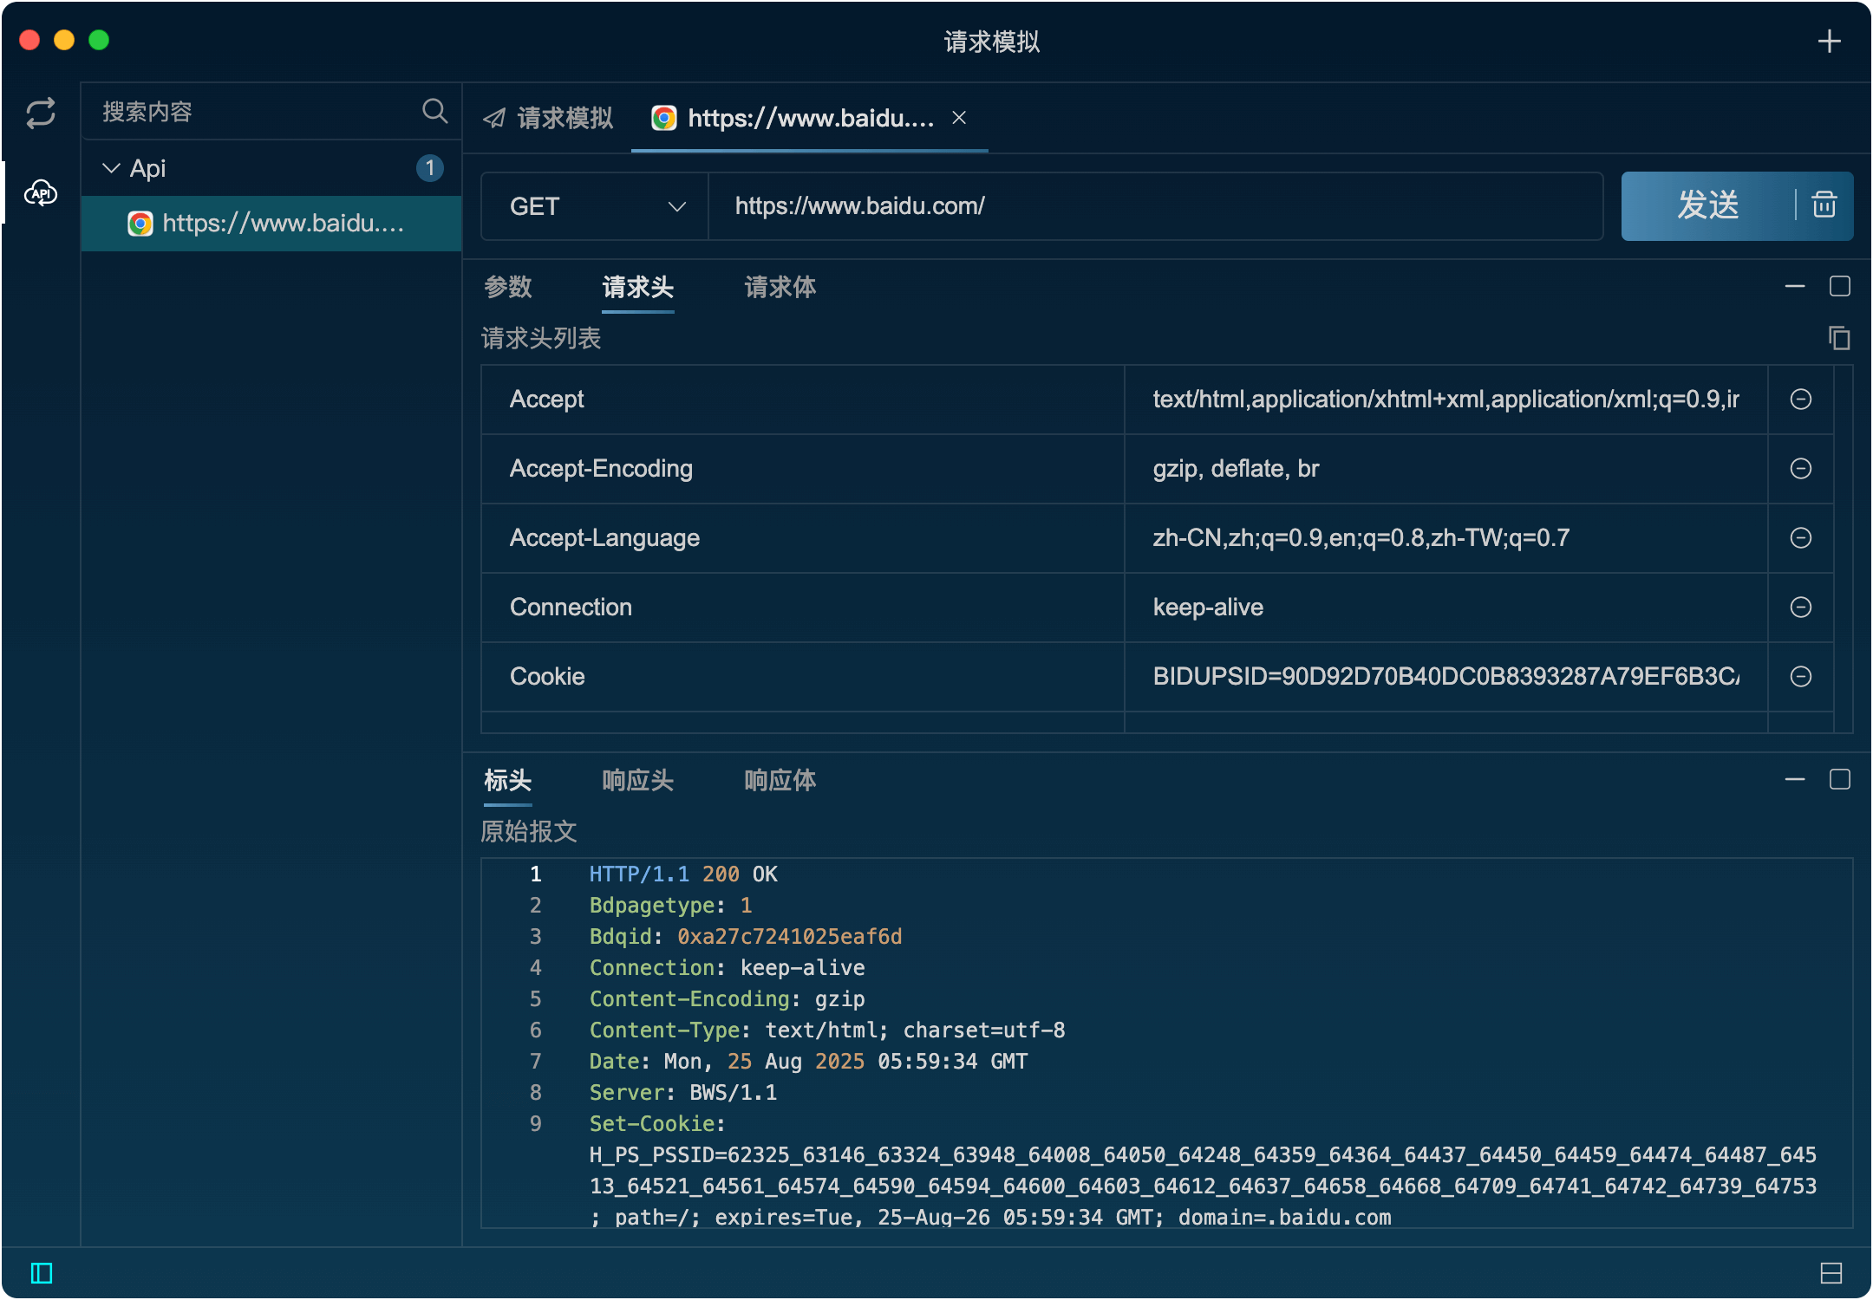Image resolution: width=1873 pixels, height=1300 pixels.
Task: Click the trash icon beside send button
Action: pos(1824,205)
